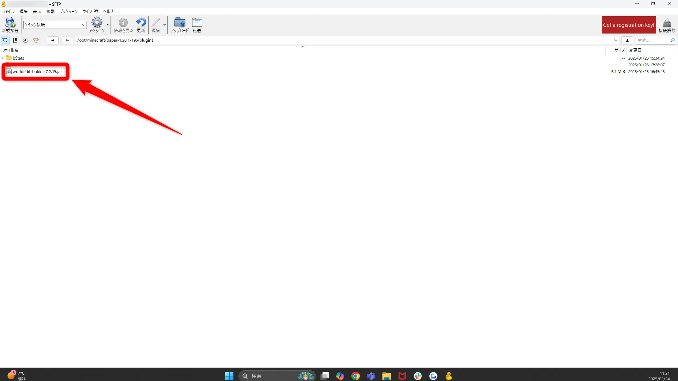Open the ウインドウ menu
The height and width of the screenshot is (381, 678).
(x=90, y=11)
